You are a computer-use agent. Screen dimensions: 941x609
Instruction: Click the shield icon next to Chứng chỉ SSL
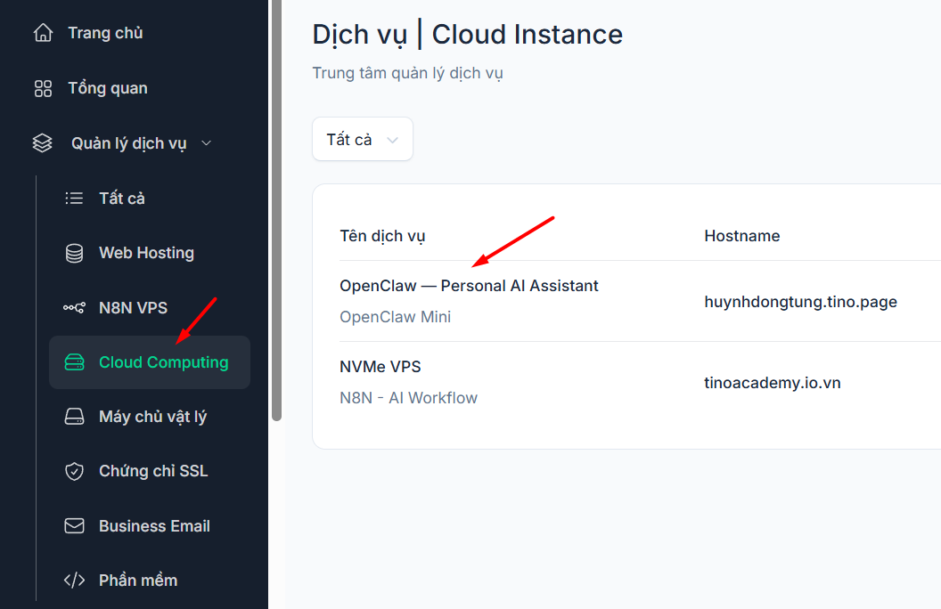[74, 471]
